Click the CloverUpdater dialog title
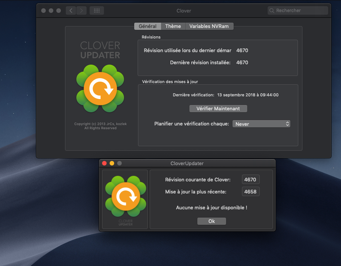The image size is (341, 266). 187,164
